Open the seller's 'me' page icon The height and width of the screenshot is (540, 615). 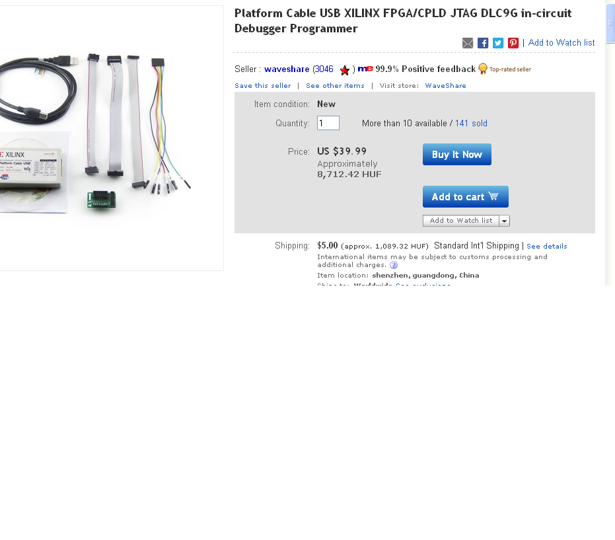(x=365, y=69)
